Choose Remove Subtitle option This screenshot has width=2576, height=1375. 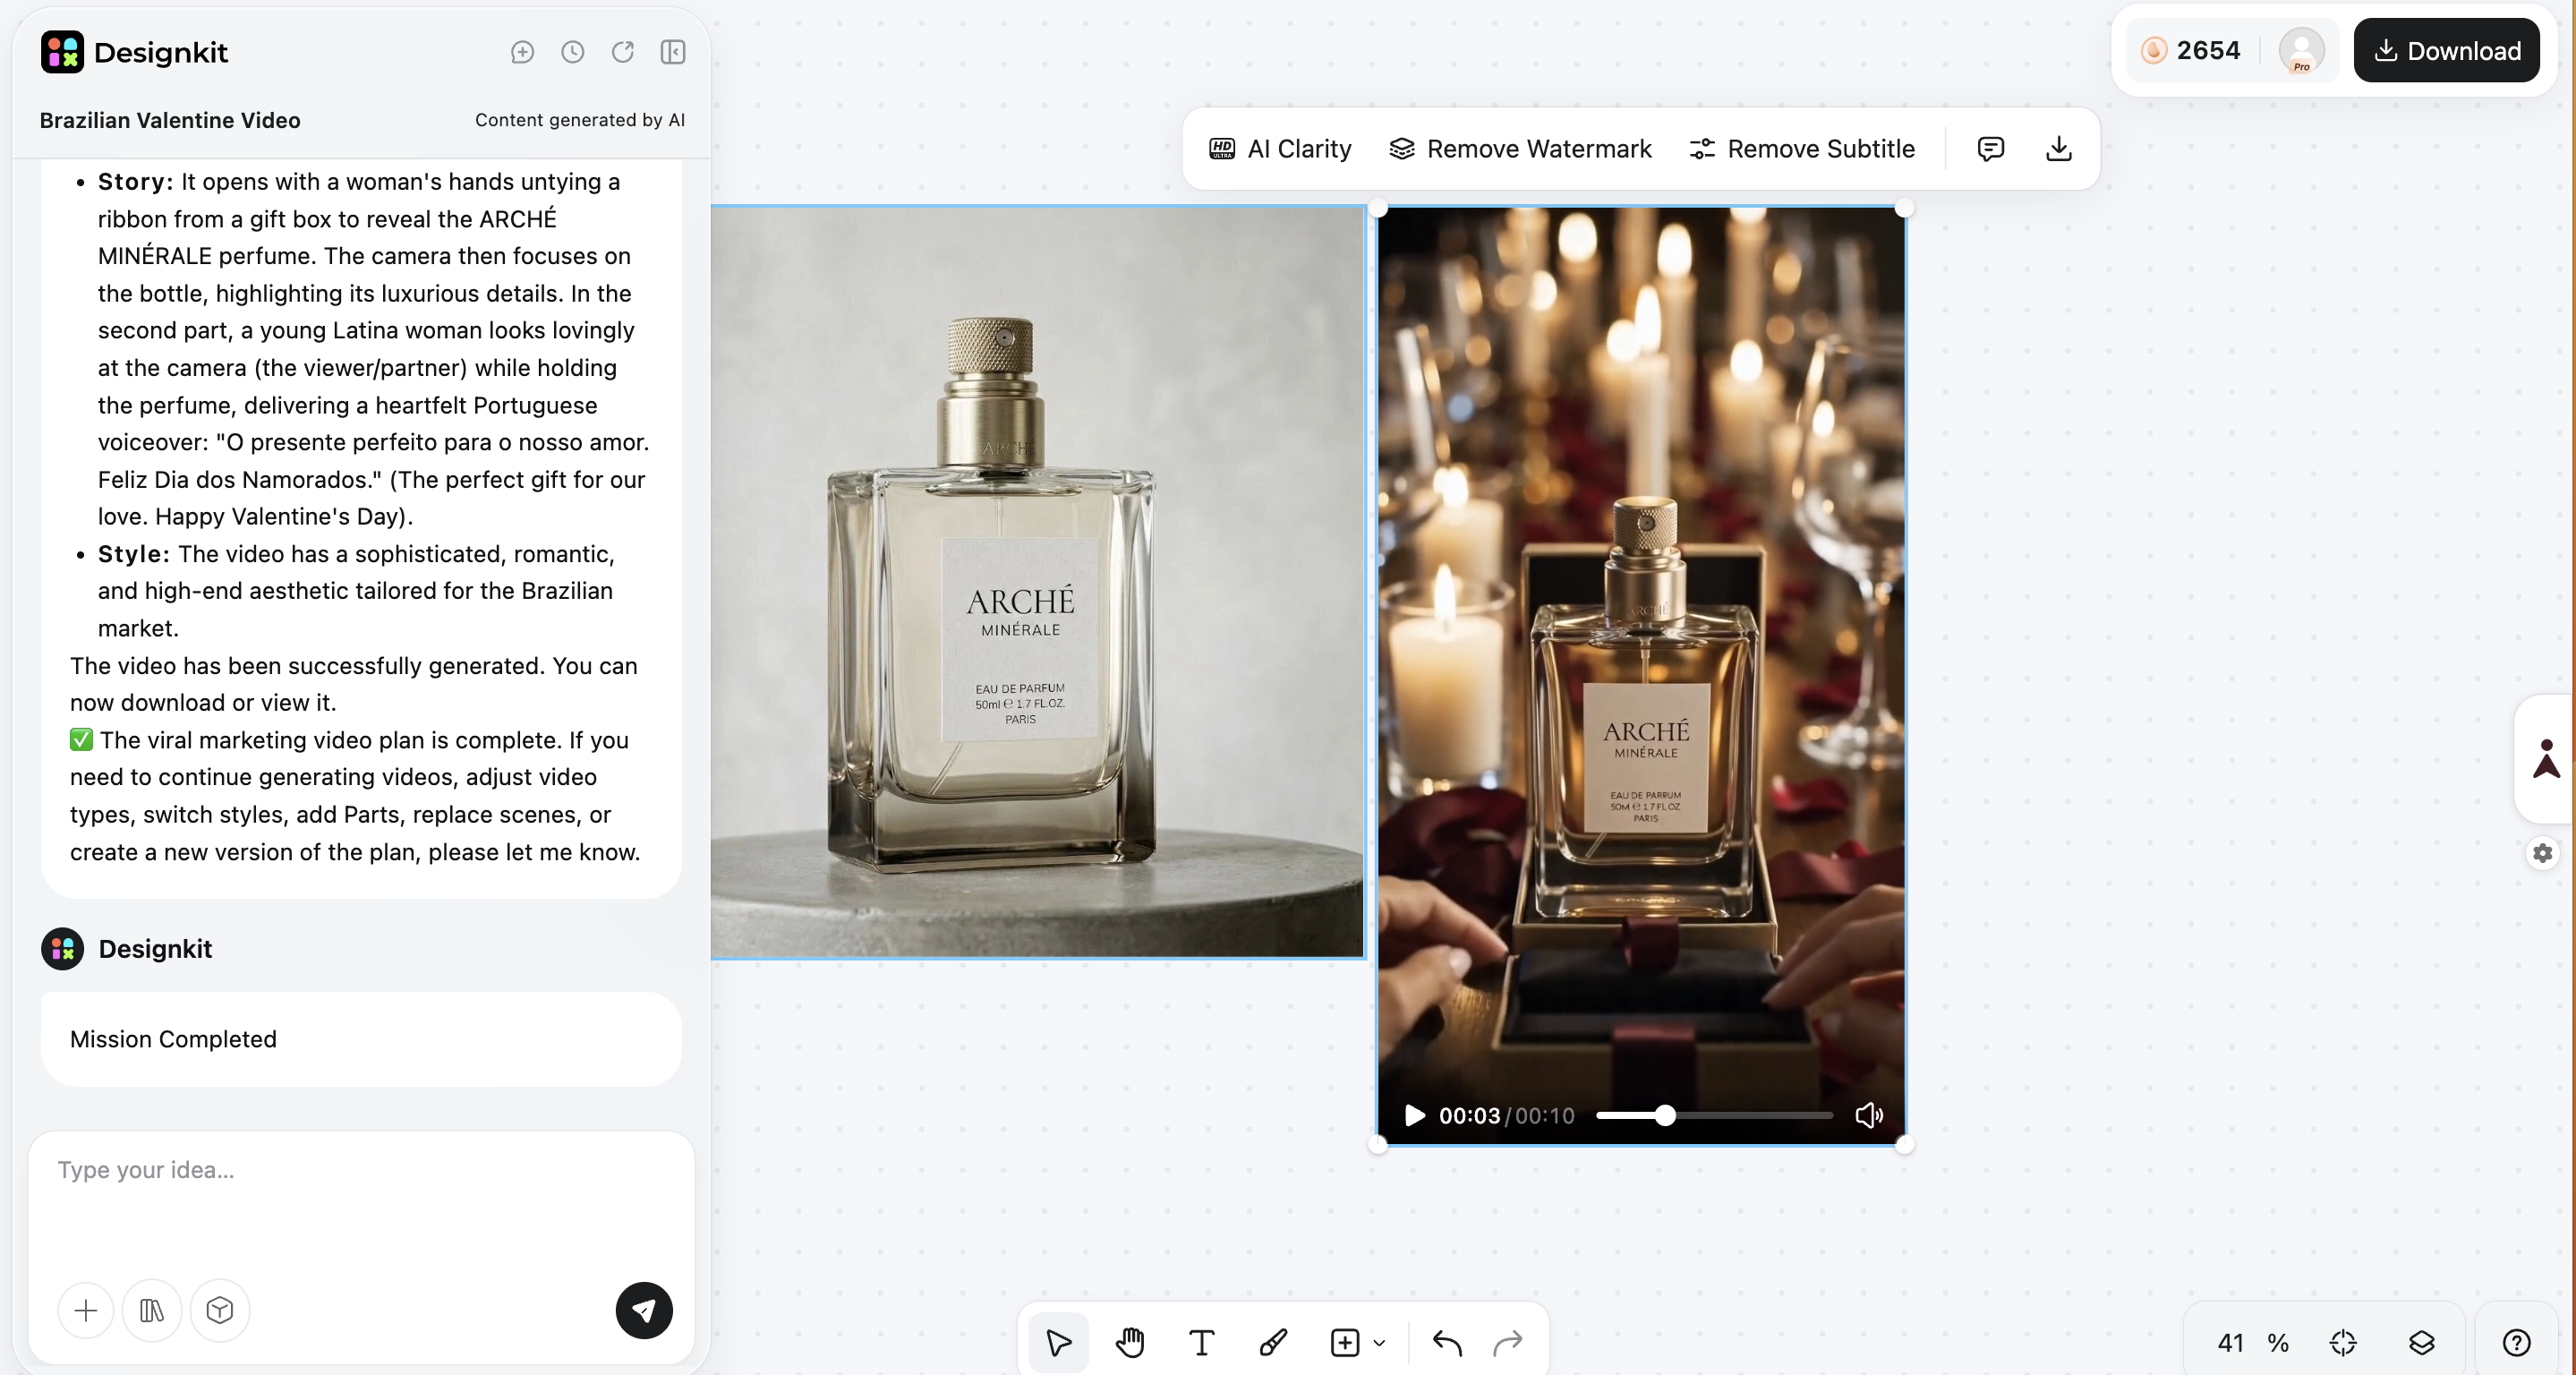(1802, 149)
